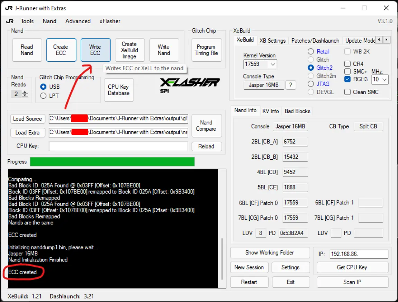Image resolution: width=398 pixels, height=302 pixels.
Task: Click the PD value 0x53B2A4
Action: (293, 233)
